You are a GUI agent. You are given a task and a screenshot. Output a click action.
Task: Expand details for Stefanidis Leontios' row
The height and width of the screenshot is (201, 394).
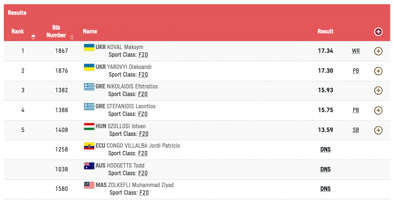coord(378,110)
